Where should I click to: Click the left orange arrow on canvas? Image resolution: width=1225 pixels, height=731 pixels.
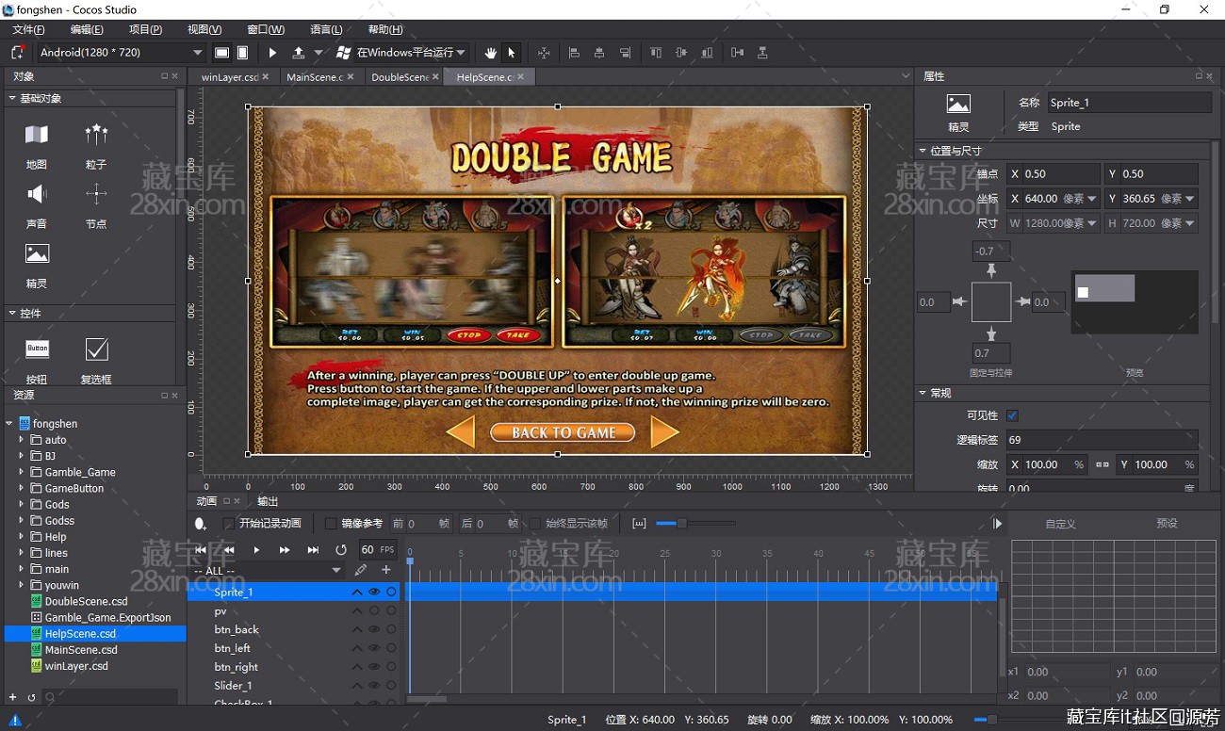[x=460, y=432]
